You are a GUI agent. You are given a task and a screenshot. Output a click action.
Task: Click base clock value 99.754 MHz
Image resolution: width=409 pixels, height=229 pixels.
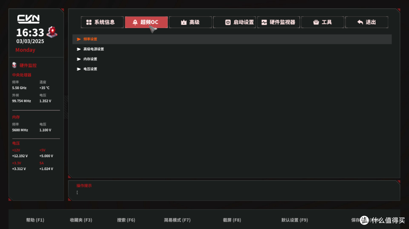click(x=21, y=101)
